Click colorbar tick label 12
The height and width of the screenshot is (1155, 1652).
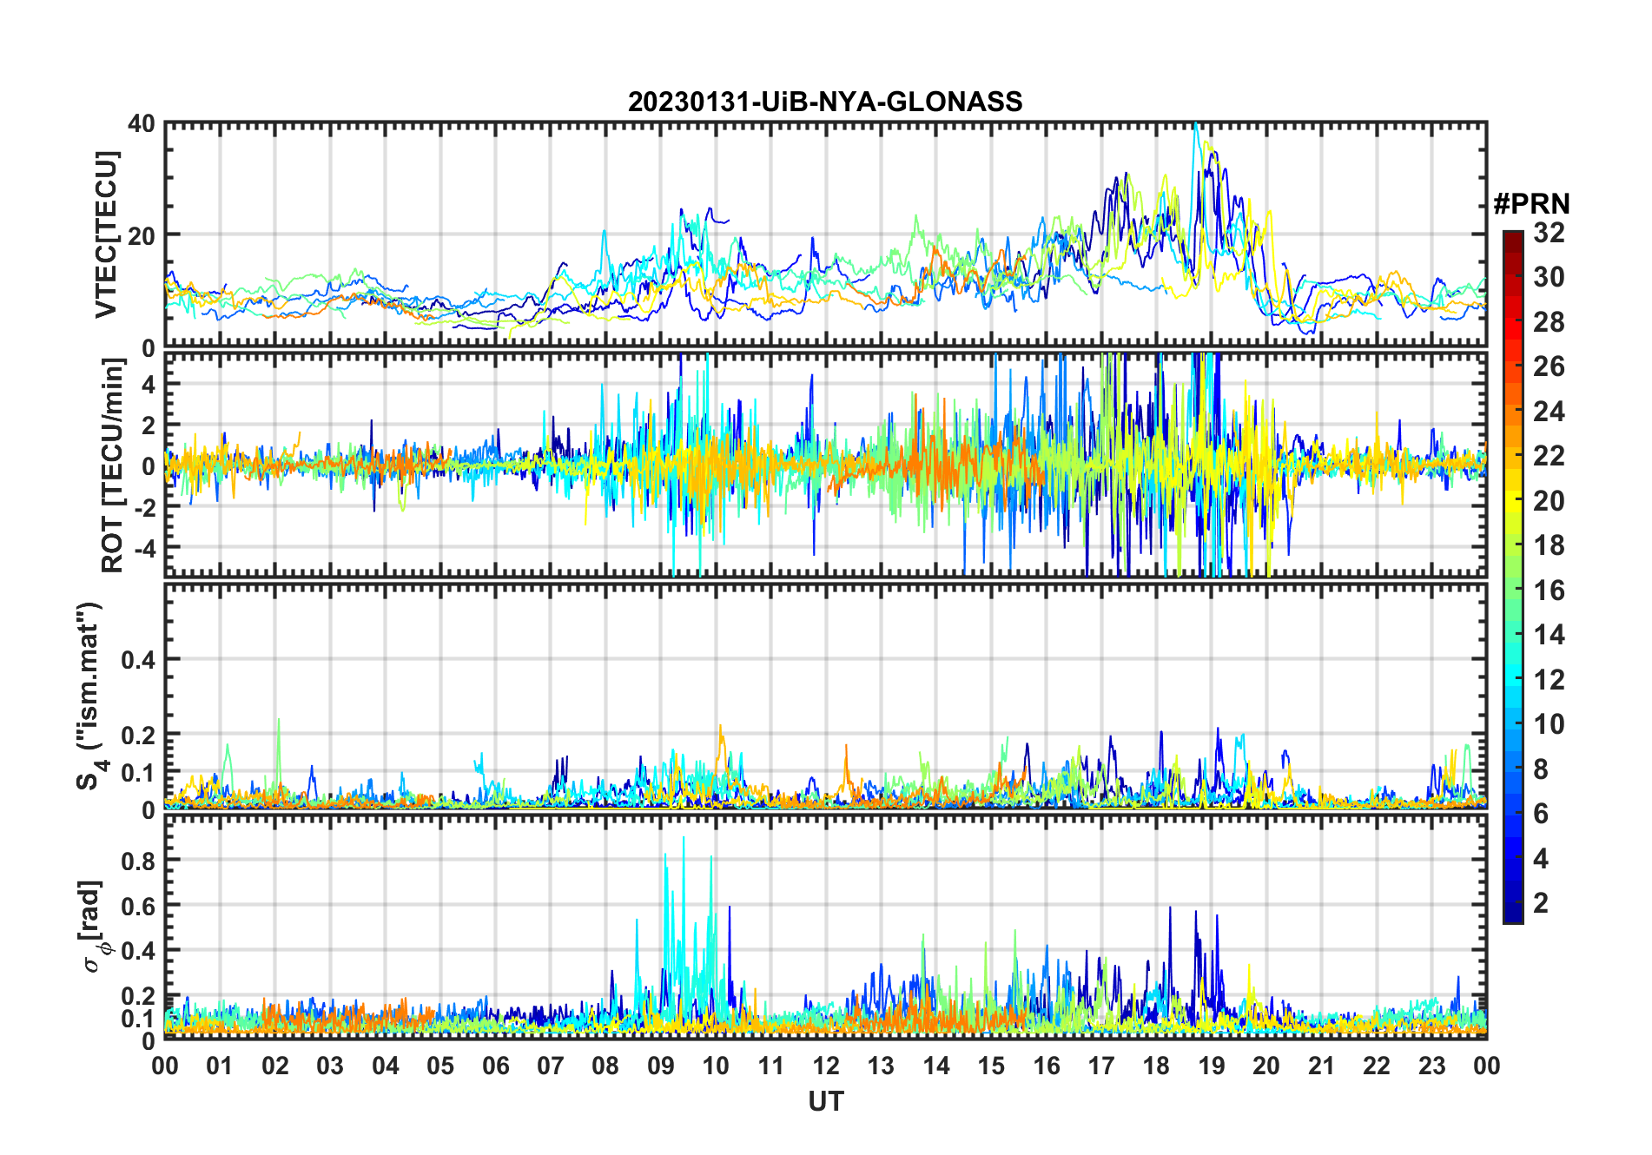[x=1549, y=680]
